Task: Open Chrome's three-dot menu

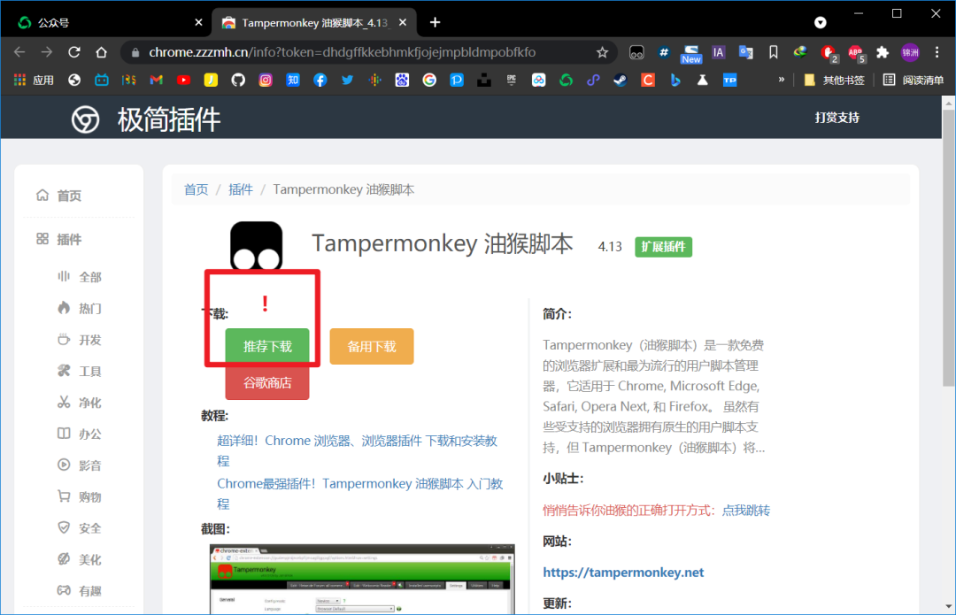Action: pyautogui.click(x=937, y=52)
